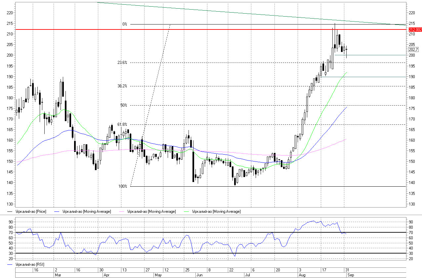Image resolution: width=422 pixels, height=278 pixels.
Task: Click the Jul month label on time axis
Action: pos(247,275)
